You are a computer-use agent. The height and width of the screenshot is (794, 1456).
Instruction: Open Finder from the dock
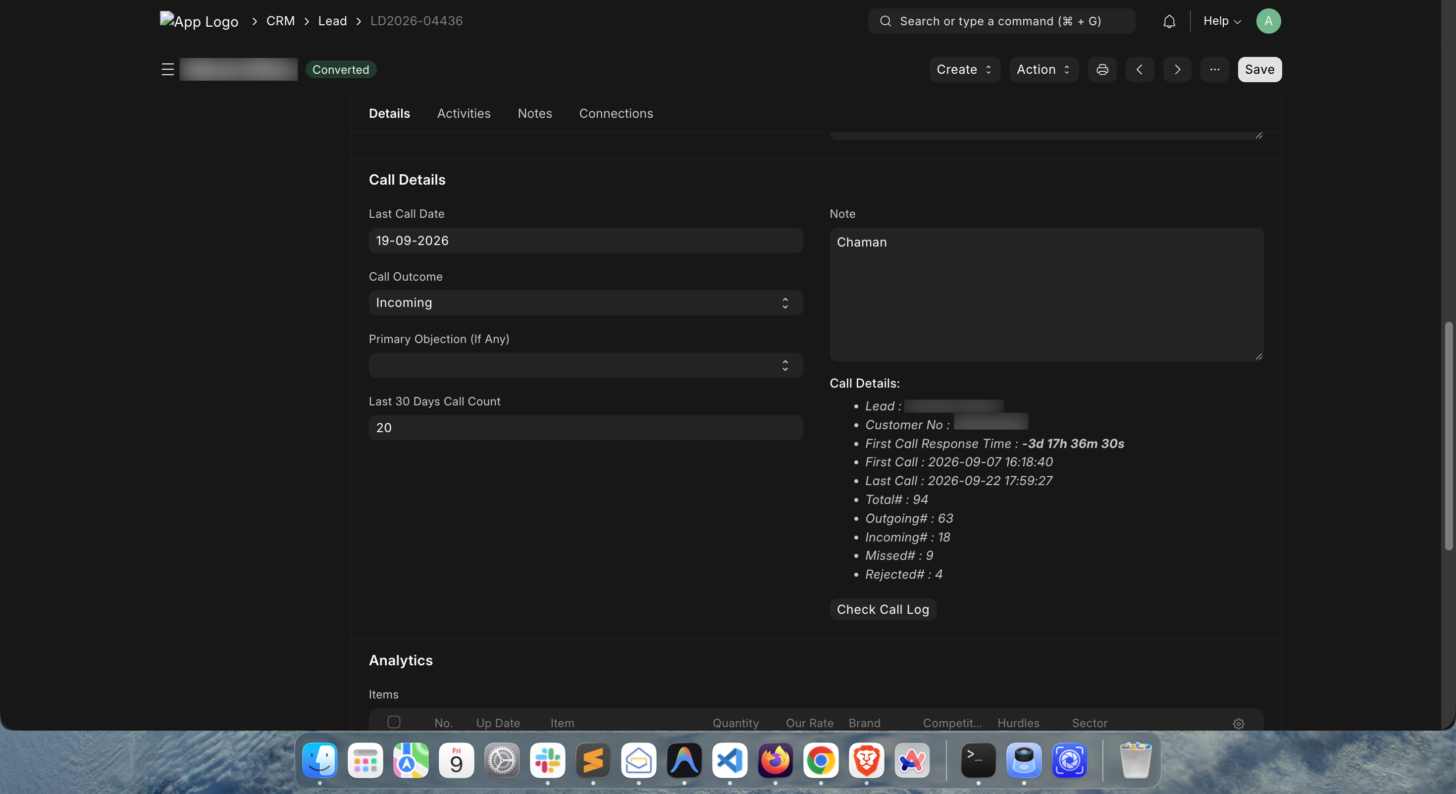point(320,760)
